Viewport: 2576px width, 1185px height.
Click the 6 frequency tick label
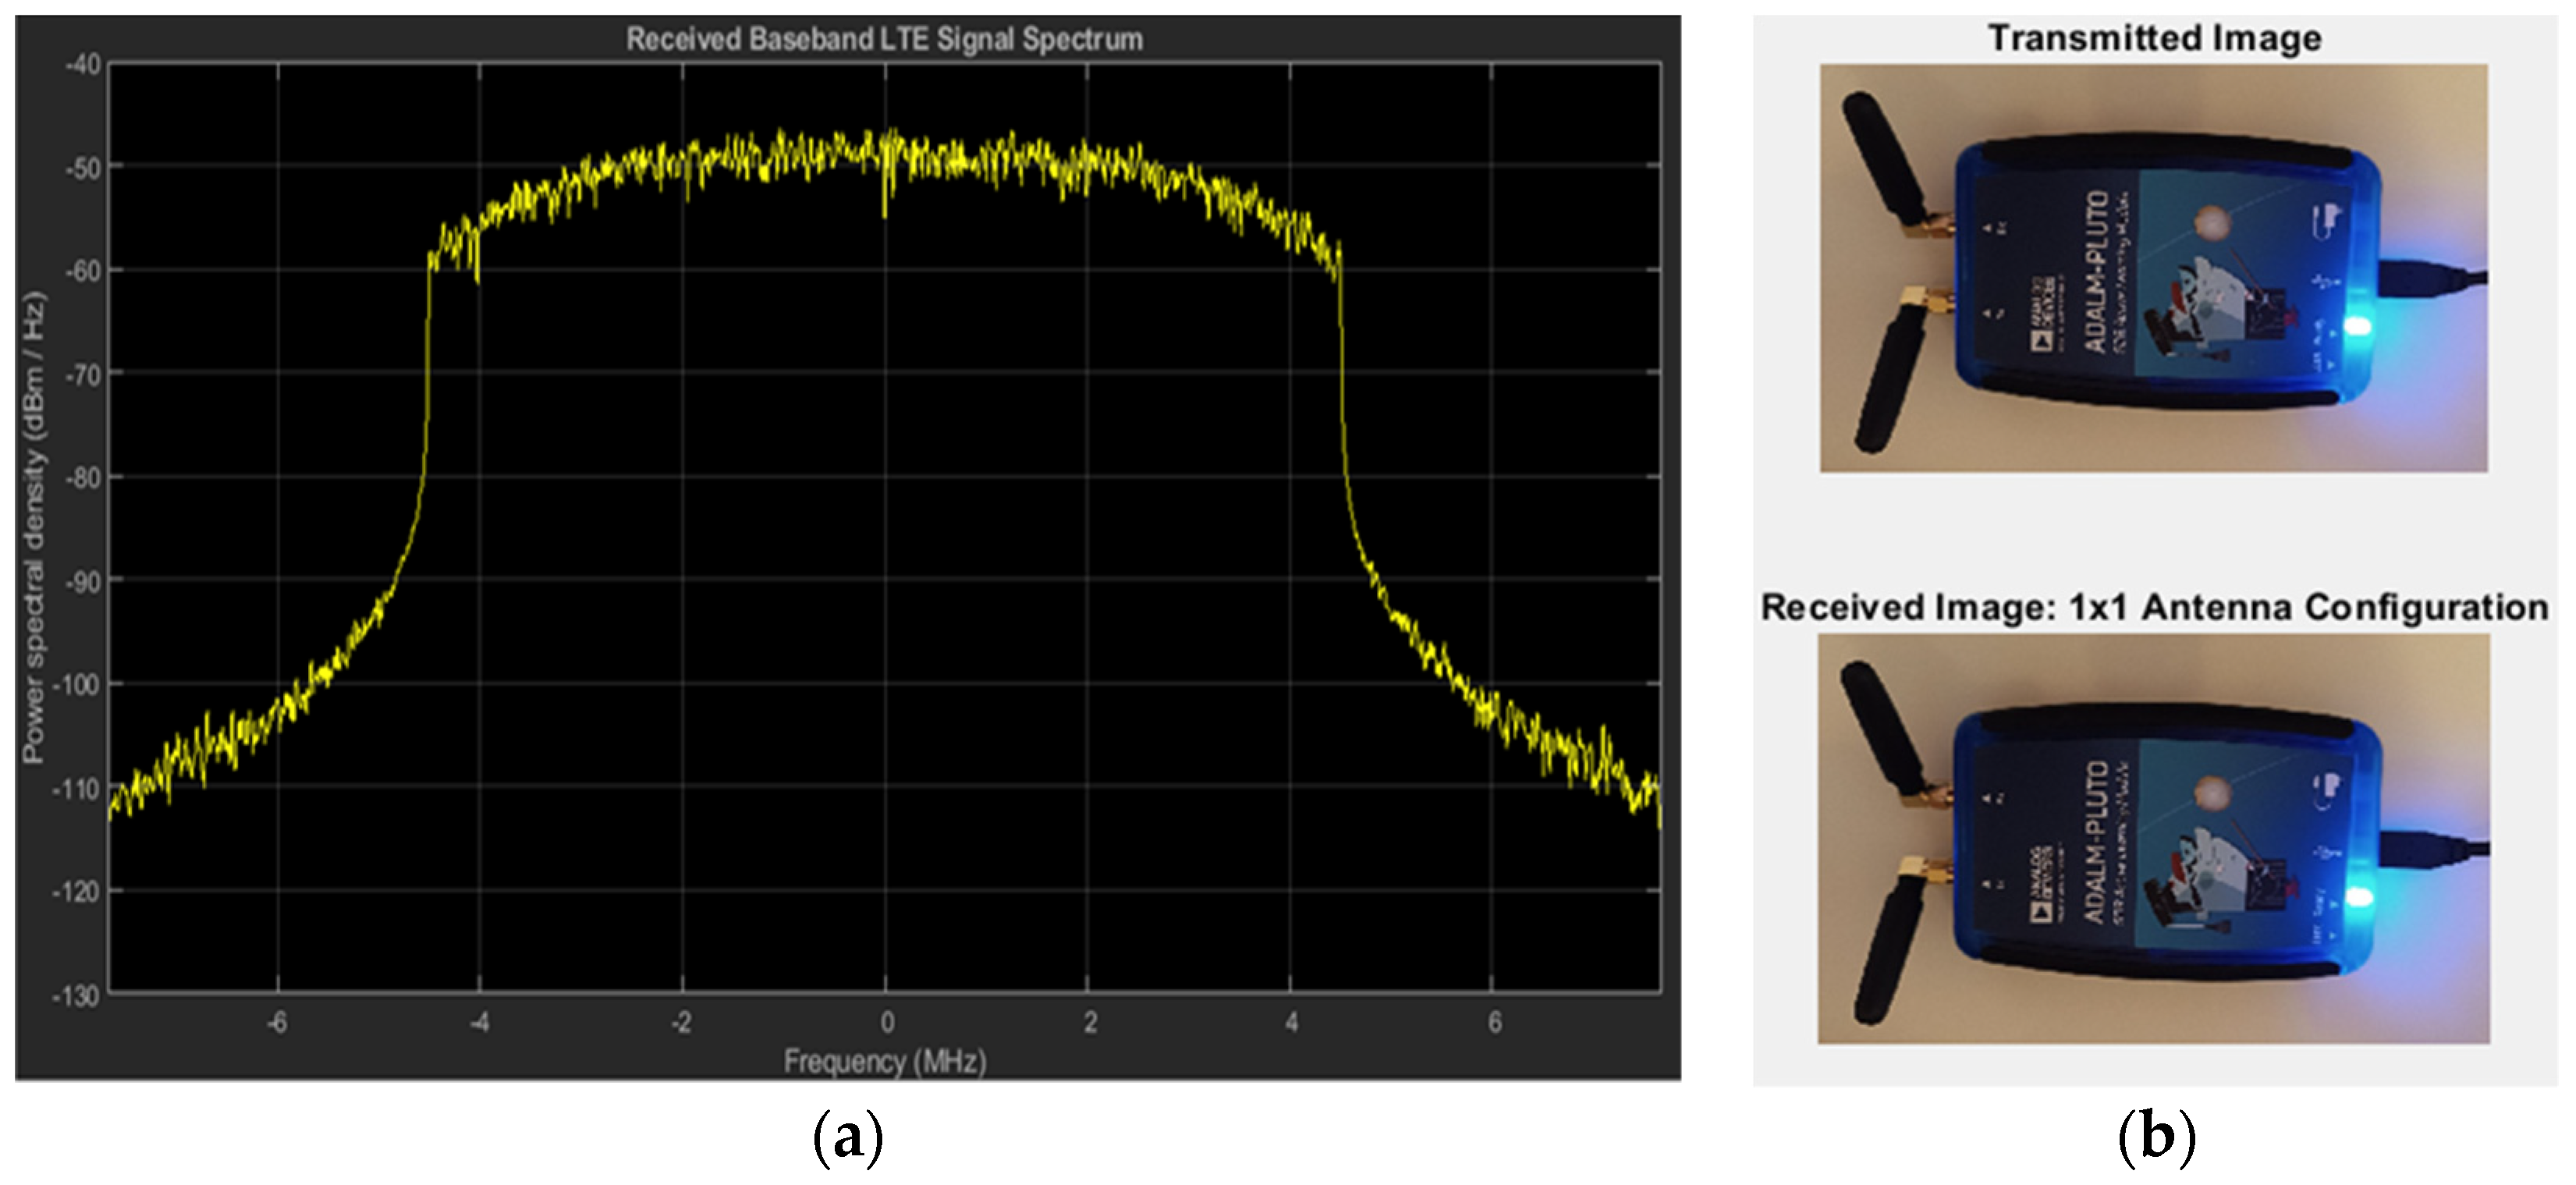pos(1494,1022)
